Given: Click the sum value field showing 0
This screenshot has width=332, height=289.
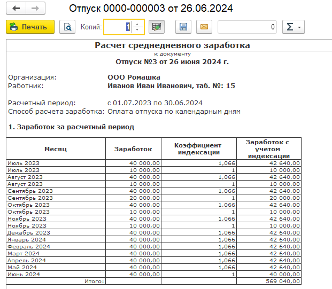Looking at the screenshot, I should [x=247, y=27].
